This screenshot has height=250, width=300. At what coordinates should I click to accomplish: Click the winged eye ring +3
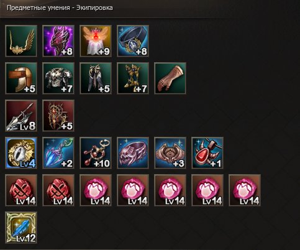(x=170, y=153)
